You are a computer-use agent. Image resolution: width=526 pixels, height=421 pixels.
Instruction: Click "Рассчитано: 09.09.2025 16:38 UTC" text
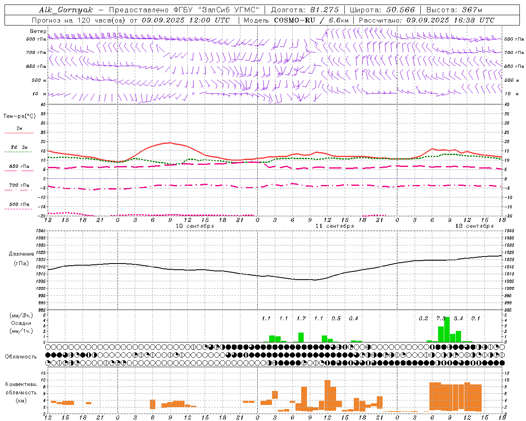coord(427,20)
